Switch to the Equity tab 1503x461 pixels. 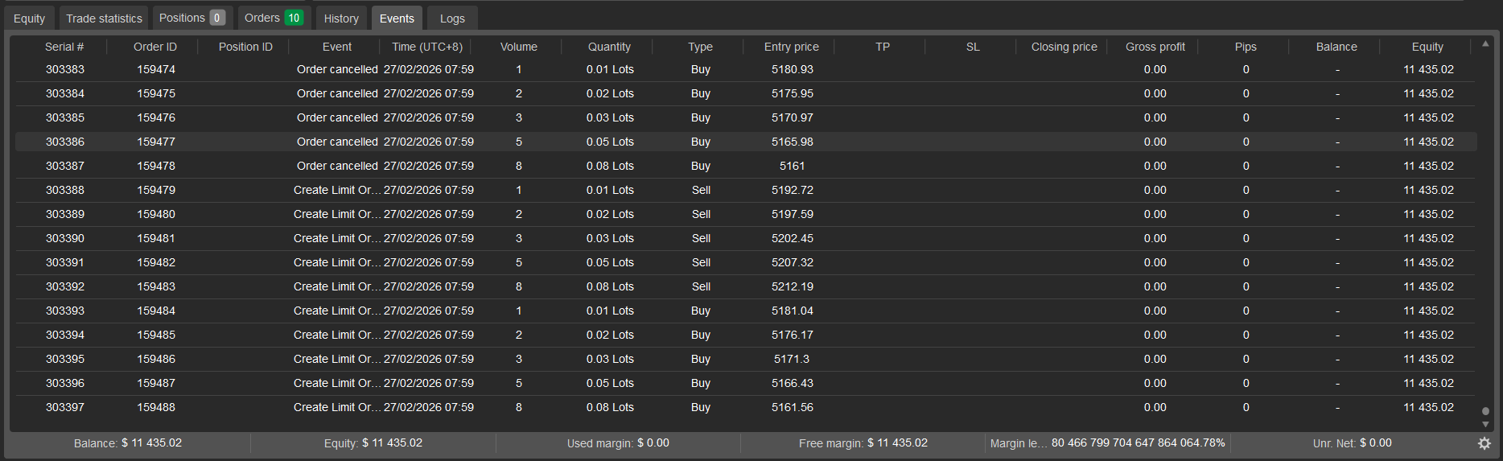pyautogui.click(x=30, y=19)
